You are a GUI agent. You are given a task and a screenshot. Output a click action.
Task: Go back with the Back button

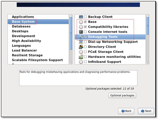126,111
